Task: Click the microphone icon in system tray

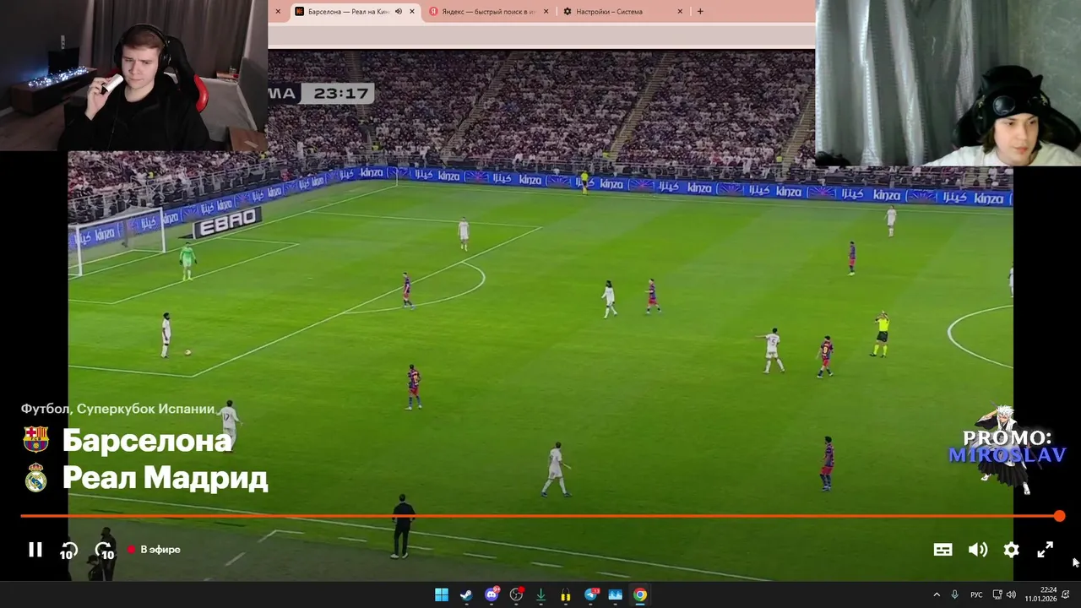Action: coord(954,594)
